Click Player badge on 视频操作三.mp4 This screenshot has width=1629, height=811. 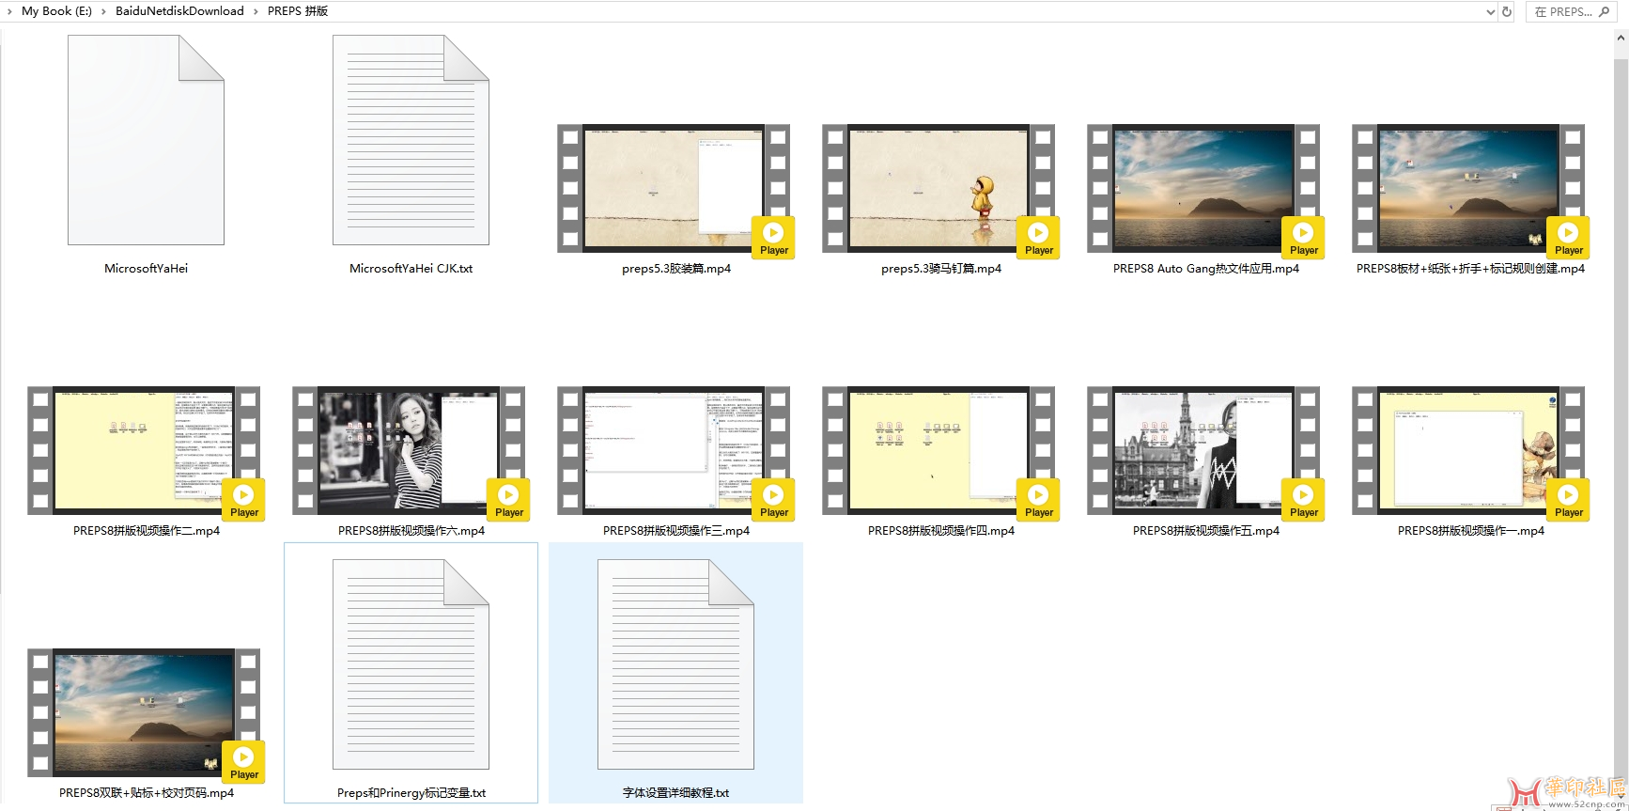(x=773, y=500)
